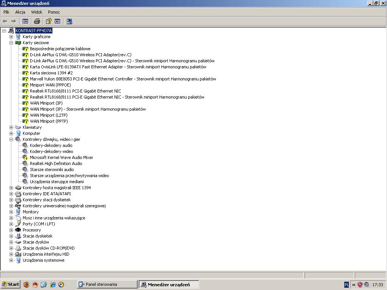The width and height of the screenshot is (387, 290).
Task: Open the Akcja menu
Action: [20, 12]
